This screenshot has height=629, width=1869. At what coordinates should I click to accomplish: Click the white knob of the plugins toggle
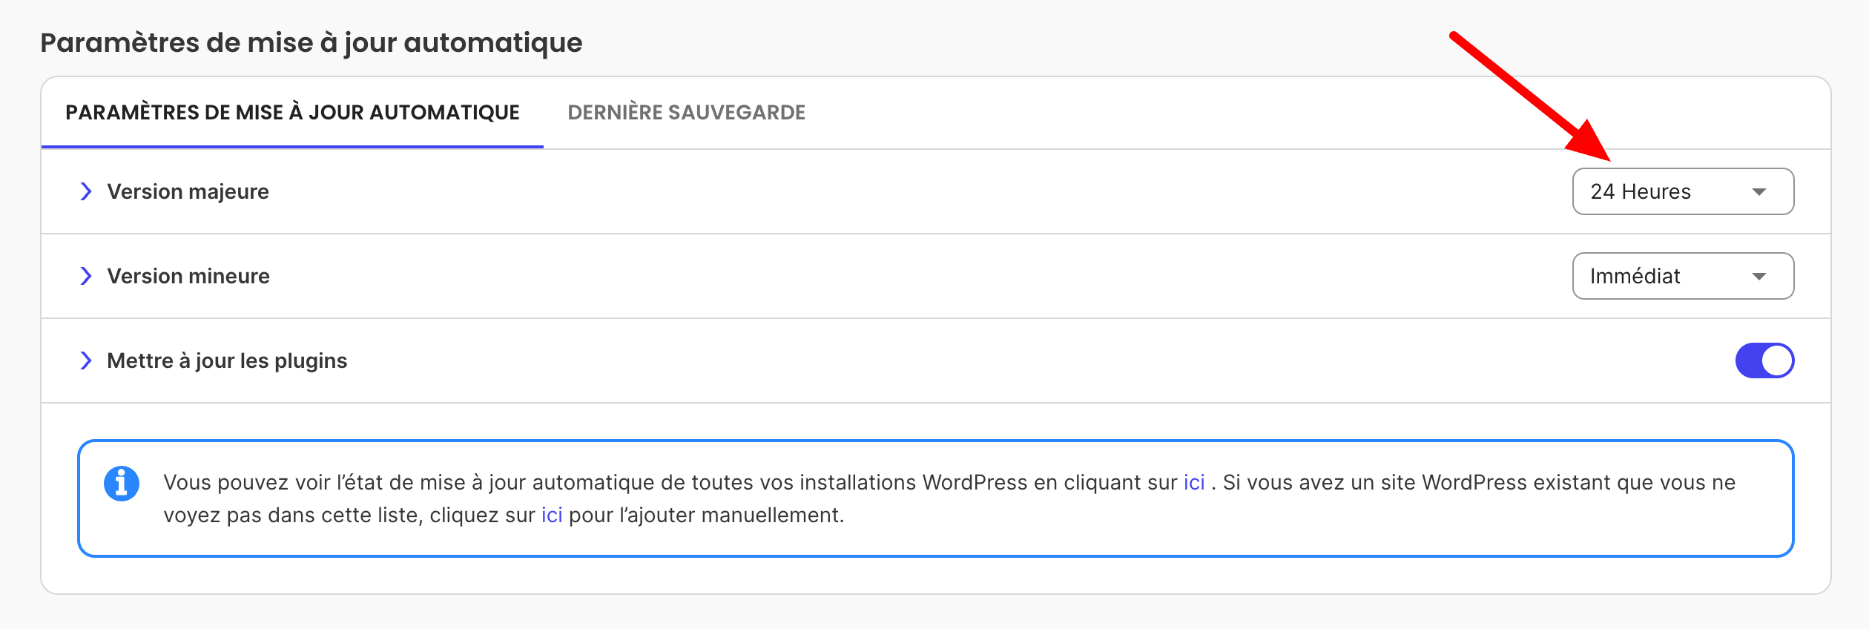click(1776, 360)
